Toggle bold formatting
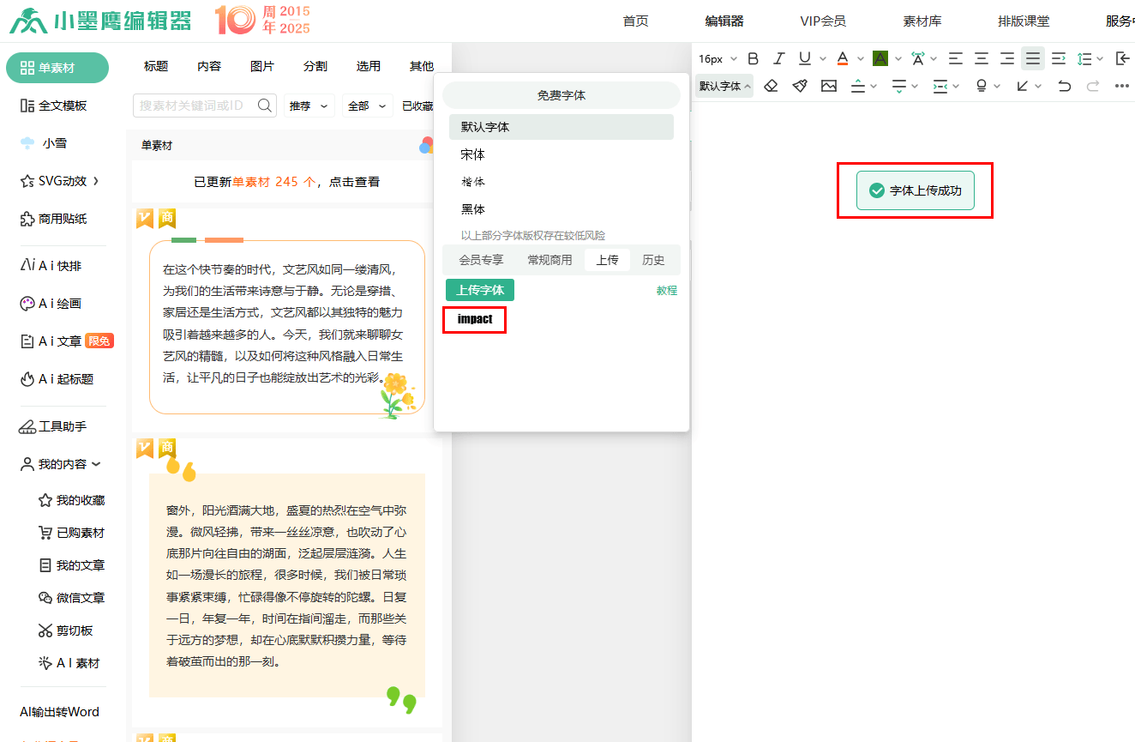 pyautogui.click(x=753, y=58)
